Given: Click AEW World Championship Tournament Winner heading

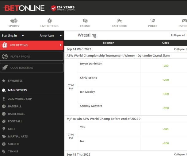Looking at the screenshot, I should [118, 56].
